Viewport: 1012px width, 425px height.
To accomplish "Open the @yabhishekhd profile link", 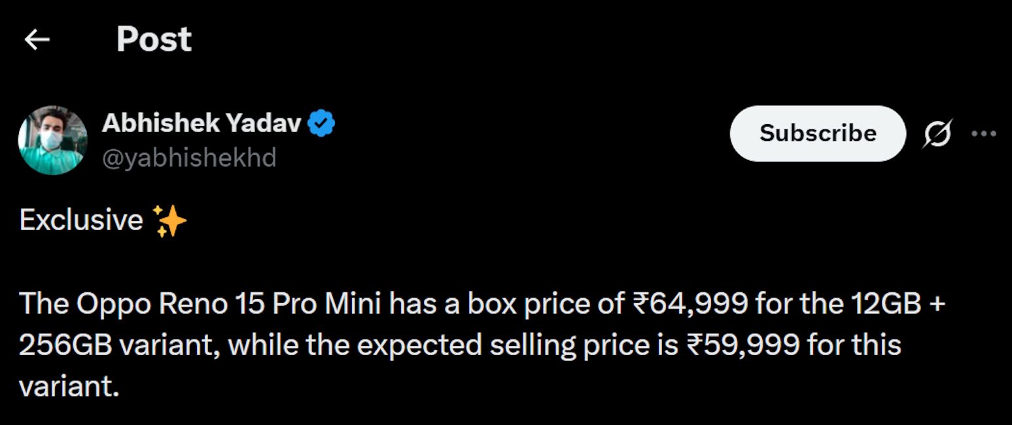I will [190, 158].
